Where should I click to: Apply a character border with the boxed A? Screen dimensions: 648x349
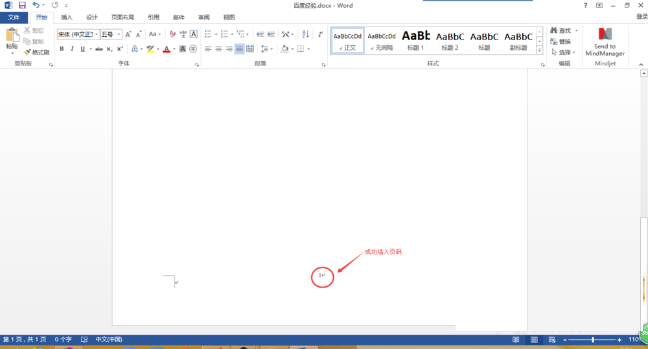[x=193, y=34]
